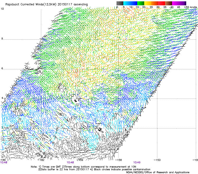Click the latitude label '8' on left axis
The width and height of the screenshot is (198, 174).
click(x=2, y=39)
